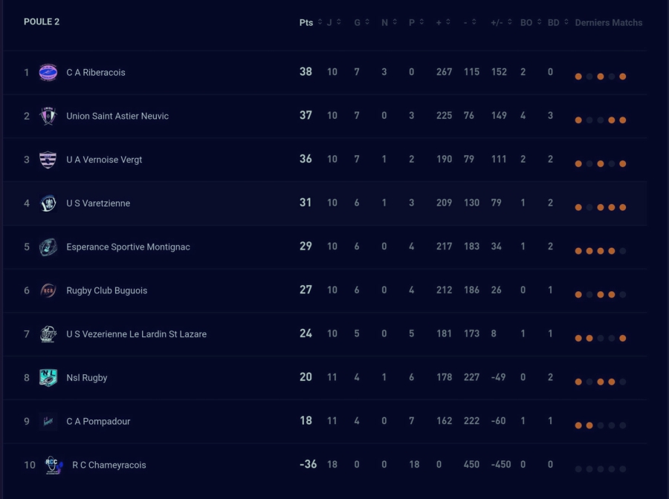Click the Derniers Matchs column header

point(608,22)
